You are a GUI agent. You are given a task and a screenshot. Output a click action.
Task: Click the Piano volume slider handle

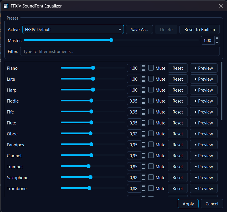(x=93, y=68)
